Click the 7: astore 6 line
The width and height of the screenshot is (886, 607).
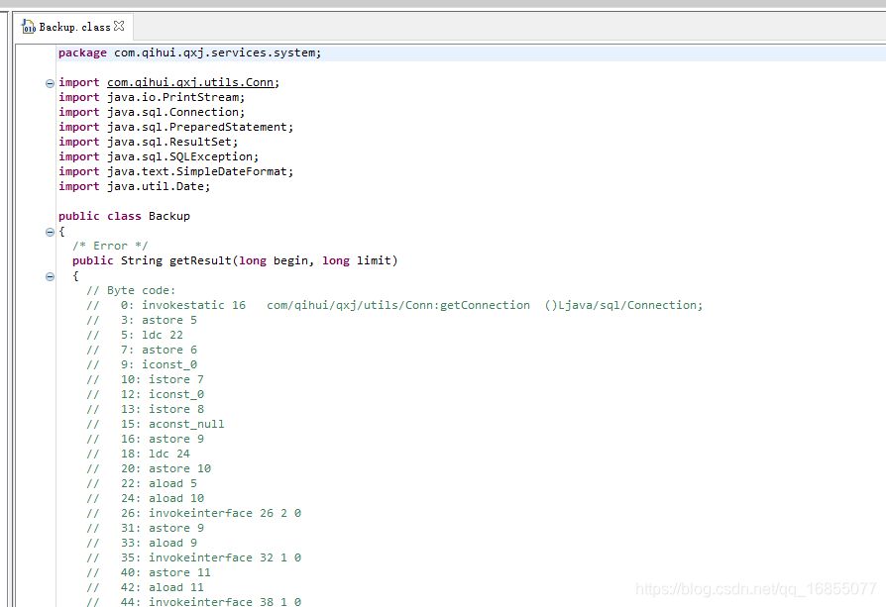(142, 350)
